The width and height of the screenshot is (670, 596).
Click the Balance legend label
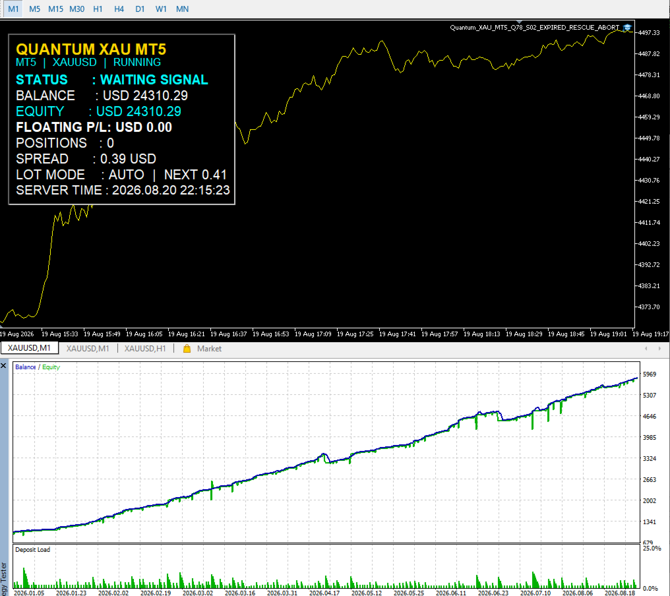(x=26, y=367)
